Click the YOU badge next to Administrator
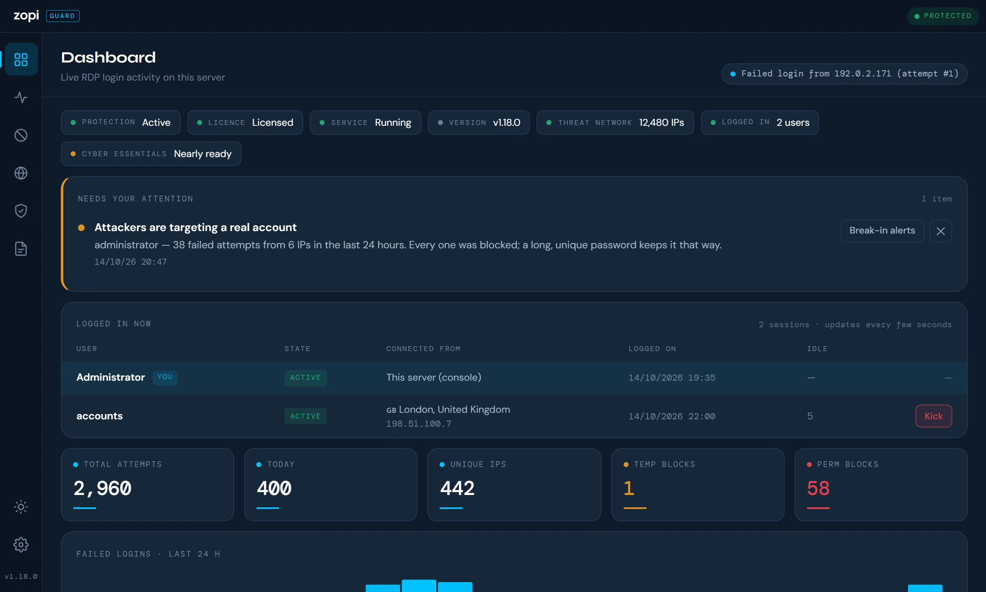986x592 pixels. click(x=165, y=377)
